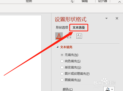This screenshot has height=91, width=123.
Task: Open the task pane options dropdown arrow
Action: [106, 18]
